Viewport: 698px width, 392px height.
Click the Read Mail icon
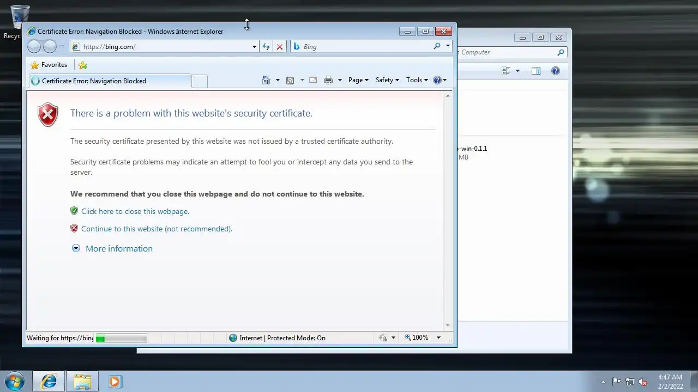[313, 81]
